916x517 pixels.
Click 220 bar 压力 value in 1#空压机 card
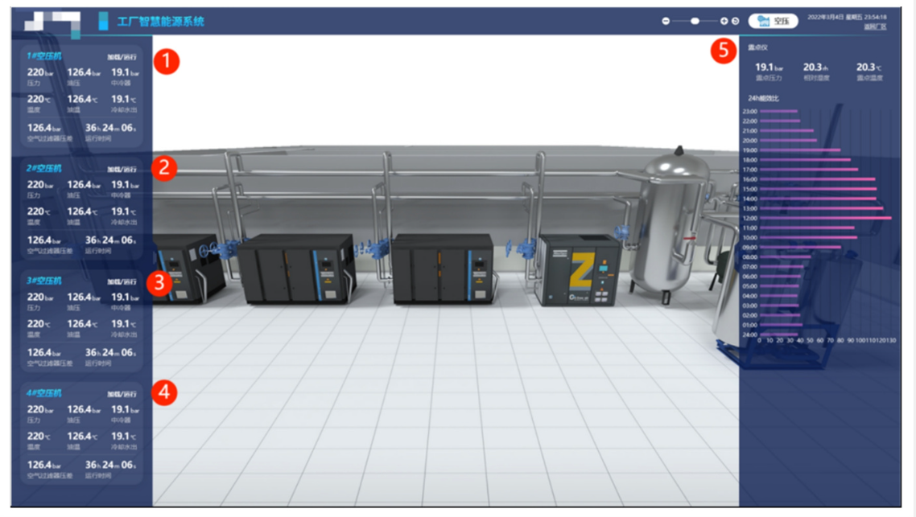pyautogui.click(x=39, y=72)
